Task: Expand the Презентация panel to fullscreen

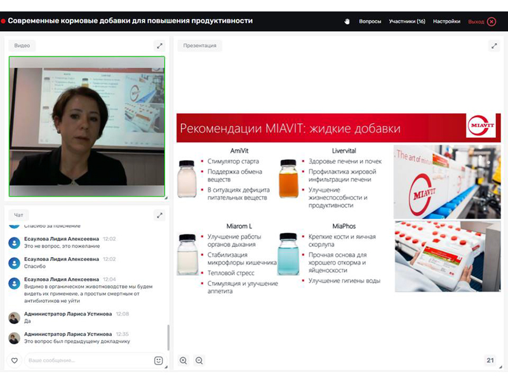Action: [494, 46]
